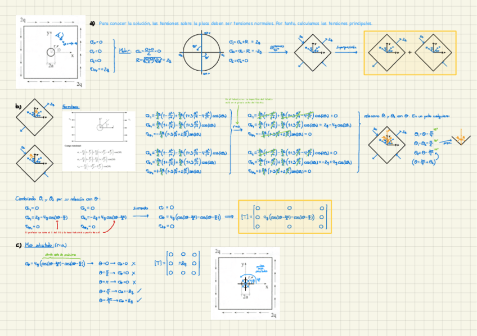Click the green note above the 'r=a' arrow

coord(244,101)
